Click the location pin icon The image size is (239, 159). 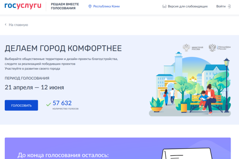[90, 7]
